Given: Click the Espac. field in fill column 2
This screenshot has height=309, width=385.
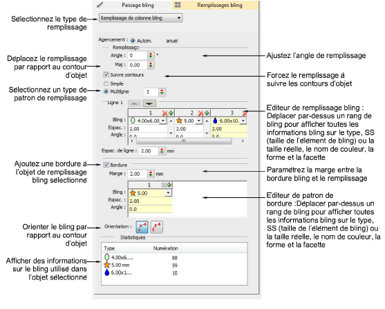Looking at the screenshot, I should (x=189, y=129).
